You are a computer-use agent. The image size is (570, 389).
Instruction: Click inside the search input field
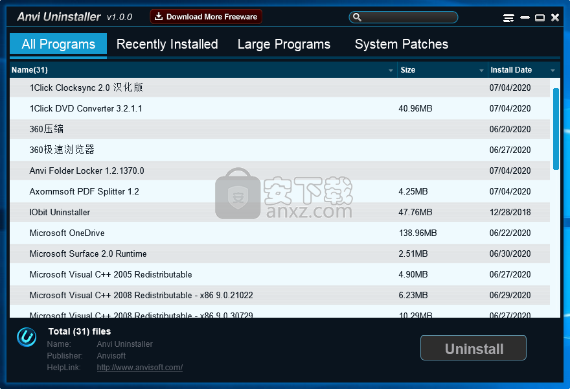(408, 18)
